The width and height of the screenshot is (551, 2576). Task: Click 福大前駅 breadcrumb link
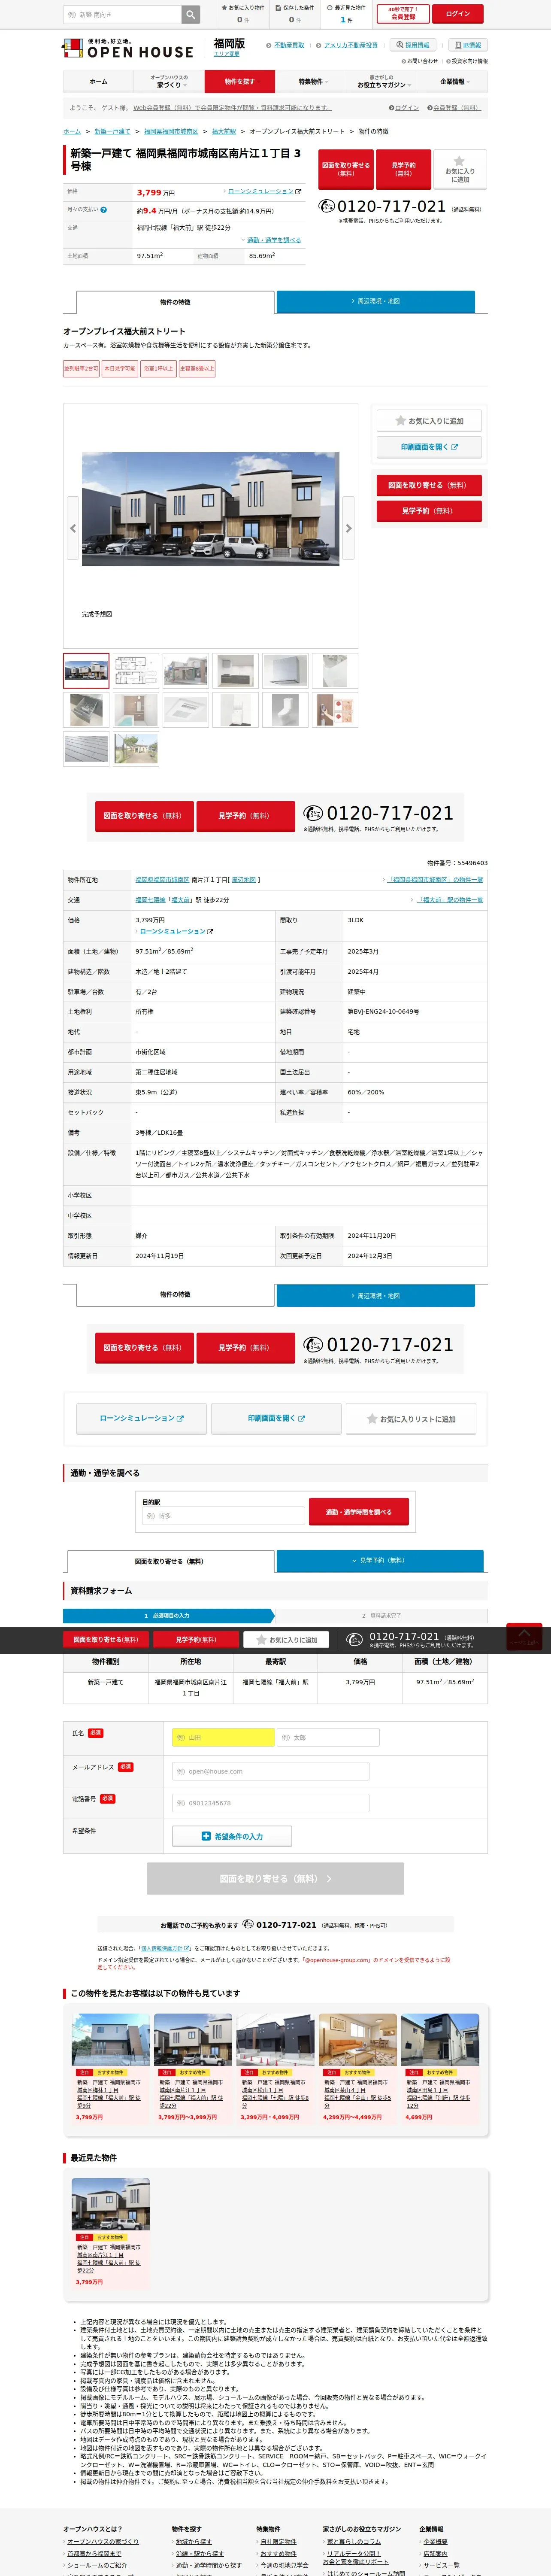click(x=224, y=131)
